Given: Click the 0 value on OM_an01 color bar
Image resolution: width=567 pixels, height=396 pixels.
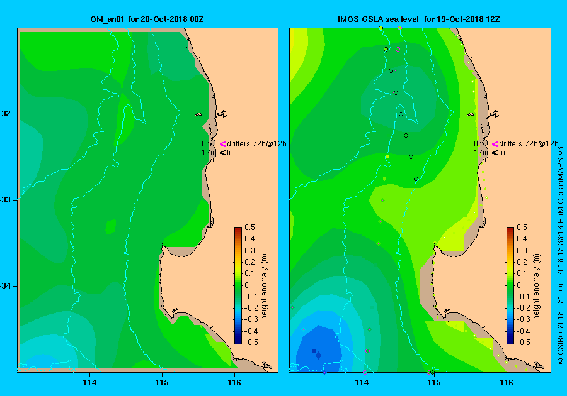Looking at the screenshot, I should (x=247, y=285).
